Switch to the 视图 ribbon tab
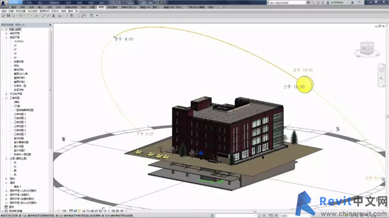The width and height of the screenshot is (389, 218). 92,7
